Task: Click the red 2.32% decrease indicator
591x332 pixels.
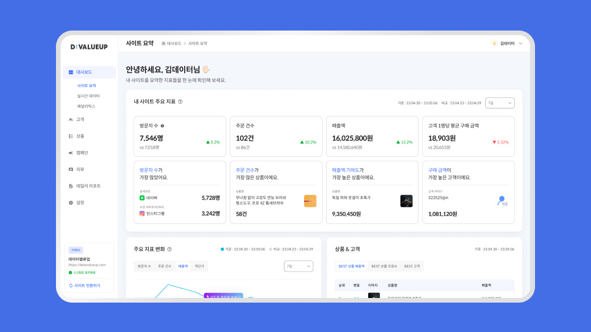Action: [x=500, y=142]
